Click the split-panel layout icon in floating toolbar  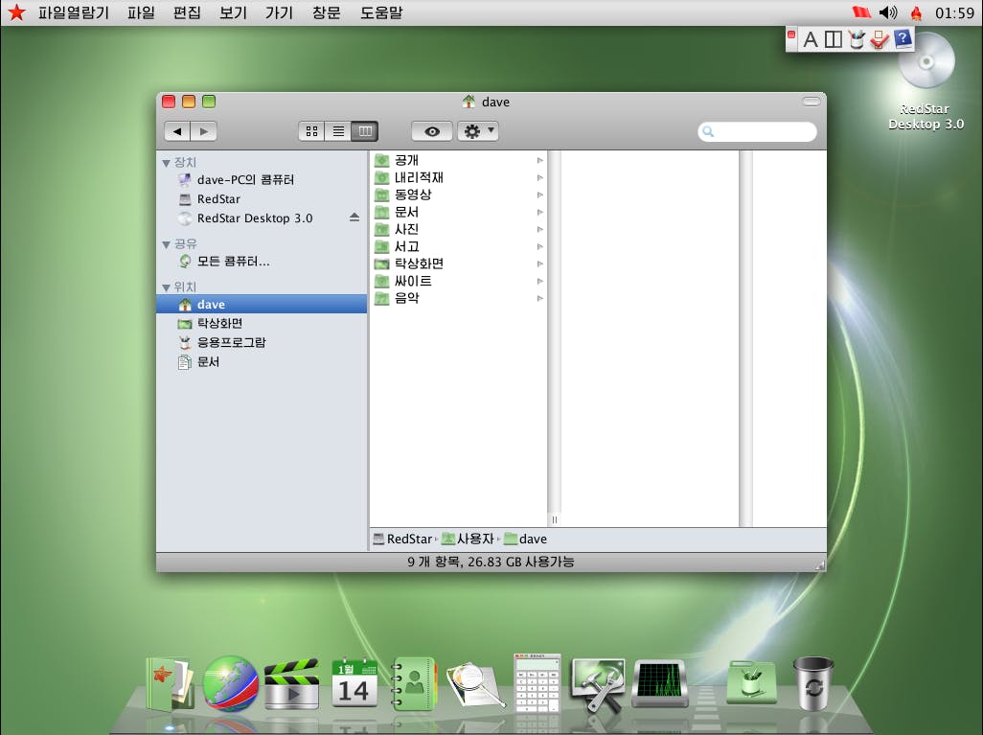pos(834,39)
